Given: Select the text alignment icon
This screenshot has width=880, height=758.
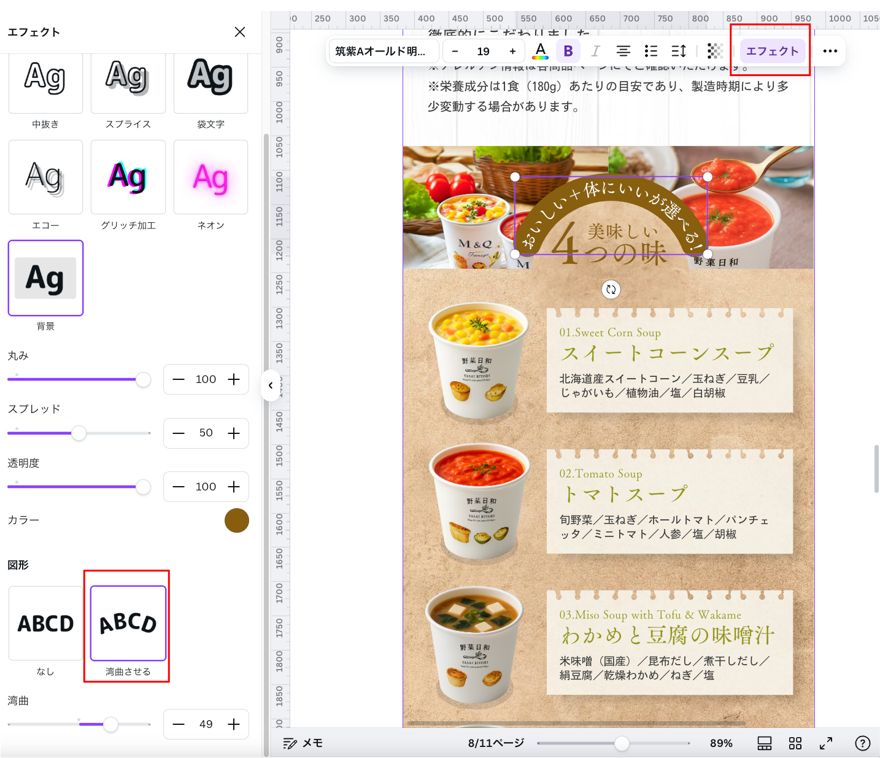Looking at the screenshot, I should tap(623, 51).
